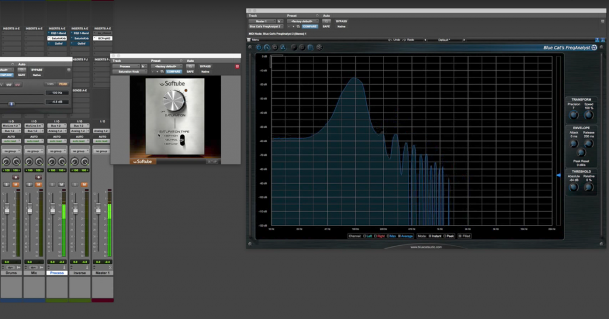Toggle the Average channel checkbox

[399, 236]
